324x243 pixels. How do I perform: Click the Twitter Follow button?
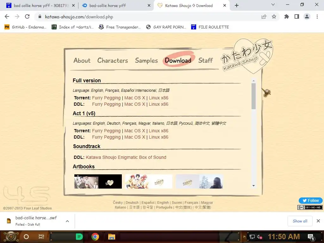pyautogui.click(x=311, y=200)
